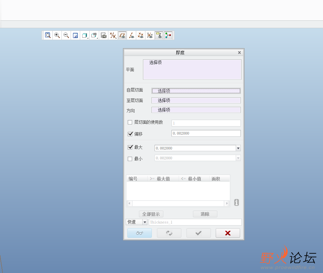Confirm with the green checkmark button
The height and width of the screenshot is (273, 323).
tap(199, 233)
